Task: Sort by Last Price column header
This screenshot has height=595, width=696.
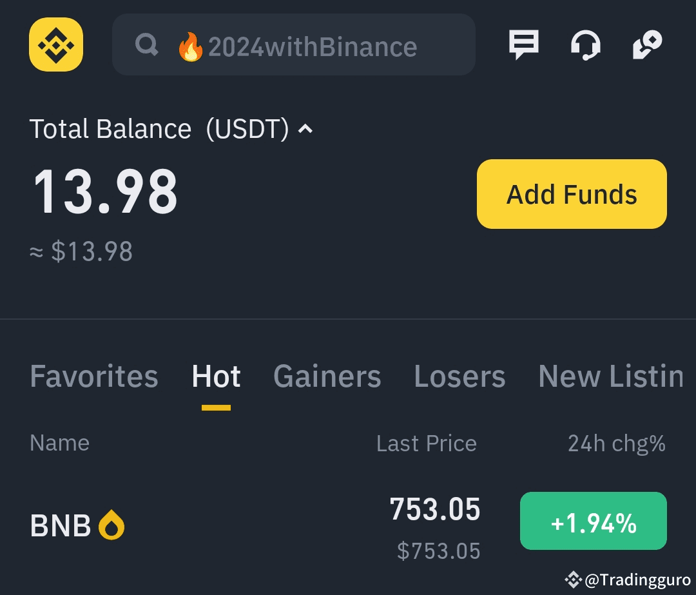Action: (x=426, y=444)
